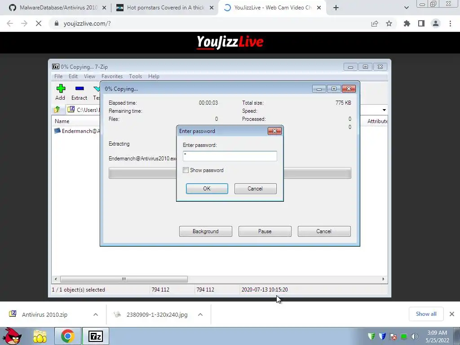460x345 pixels.
Task: Click Chrome's reload stop X icon
Action: [x=39, y=23]
